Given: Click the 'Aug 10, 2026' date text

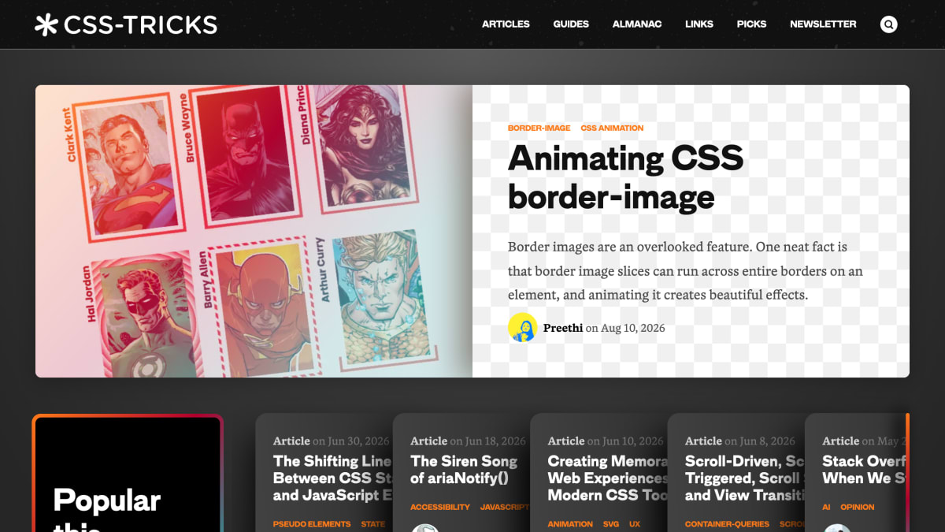Looking at the screenshot, I should click(x=633, y=328).
